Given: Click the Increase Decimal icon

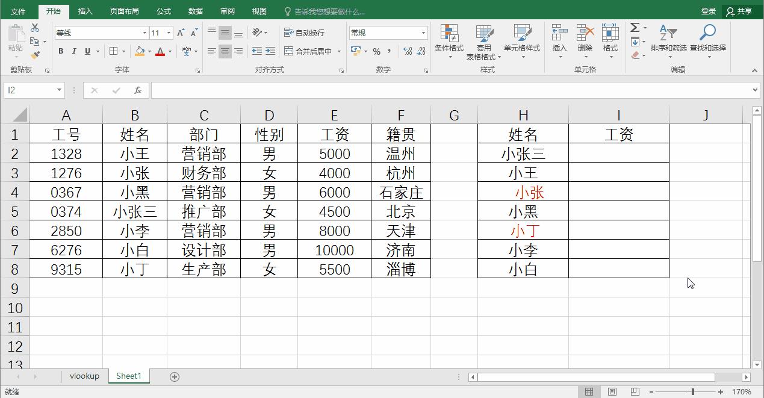Looking at the screenshot, I should point(407,52).
